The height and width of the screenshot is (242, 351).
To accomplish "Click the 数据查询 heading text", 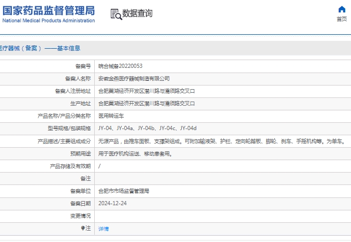I will tap(137, 13).
